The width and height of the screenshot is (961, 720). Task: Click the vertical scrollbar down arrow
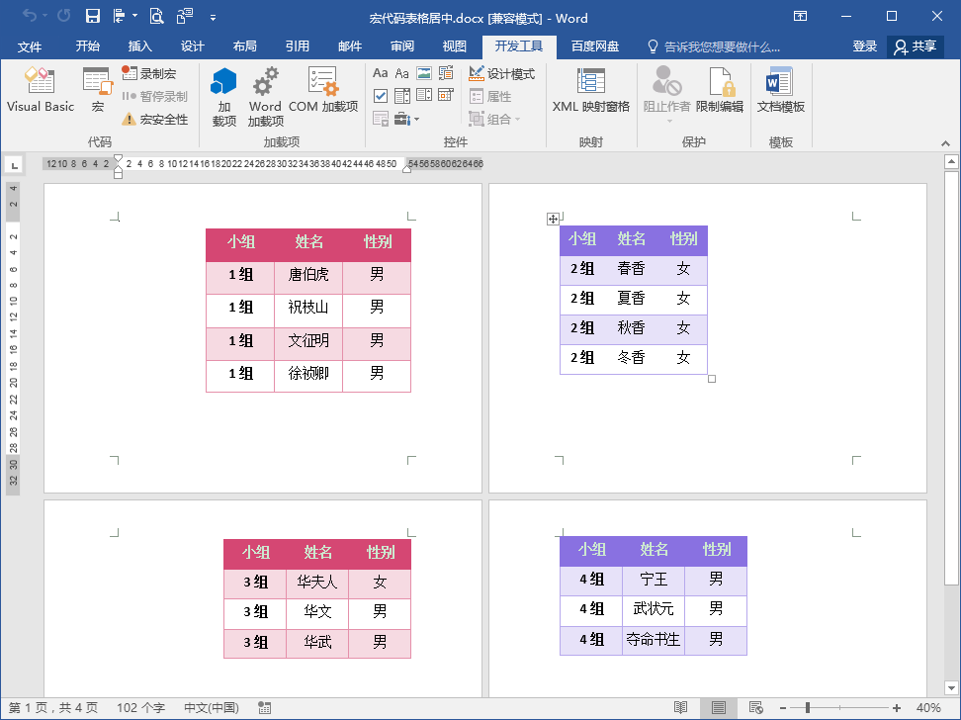click(x=951, y=687)
